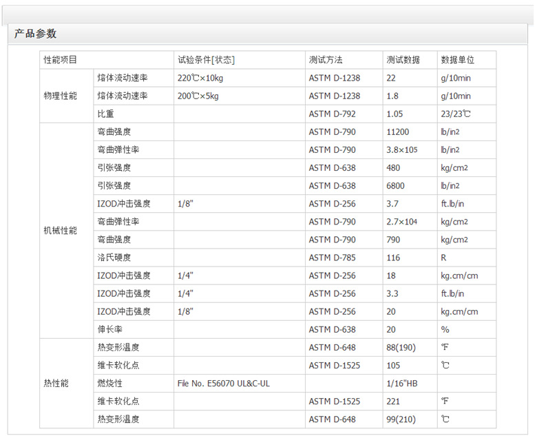This screenshot has width=537, height=438.
Task: Select the 比重 property cell
Action: coord(134,114)
